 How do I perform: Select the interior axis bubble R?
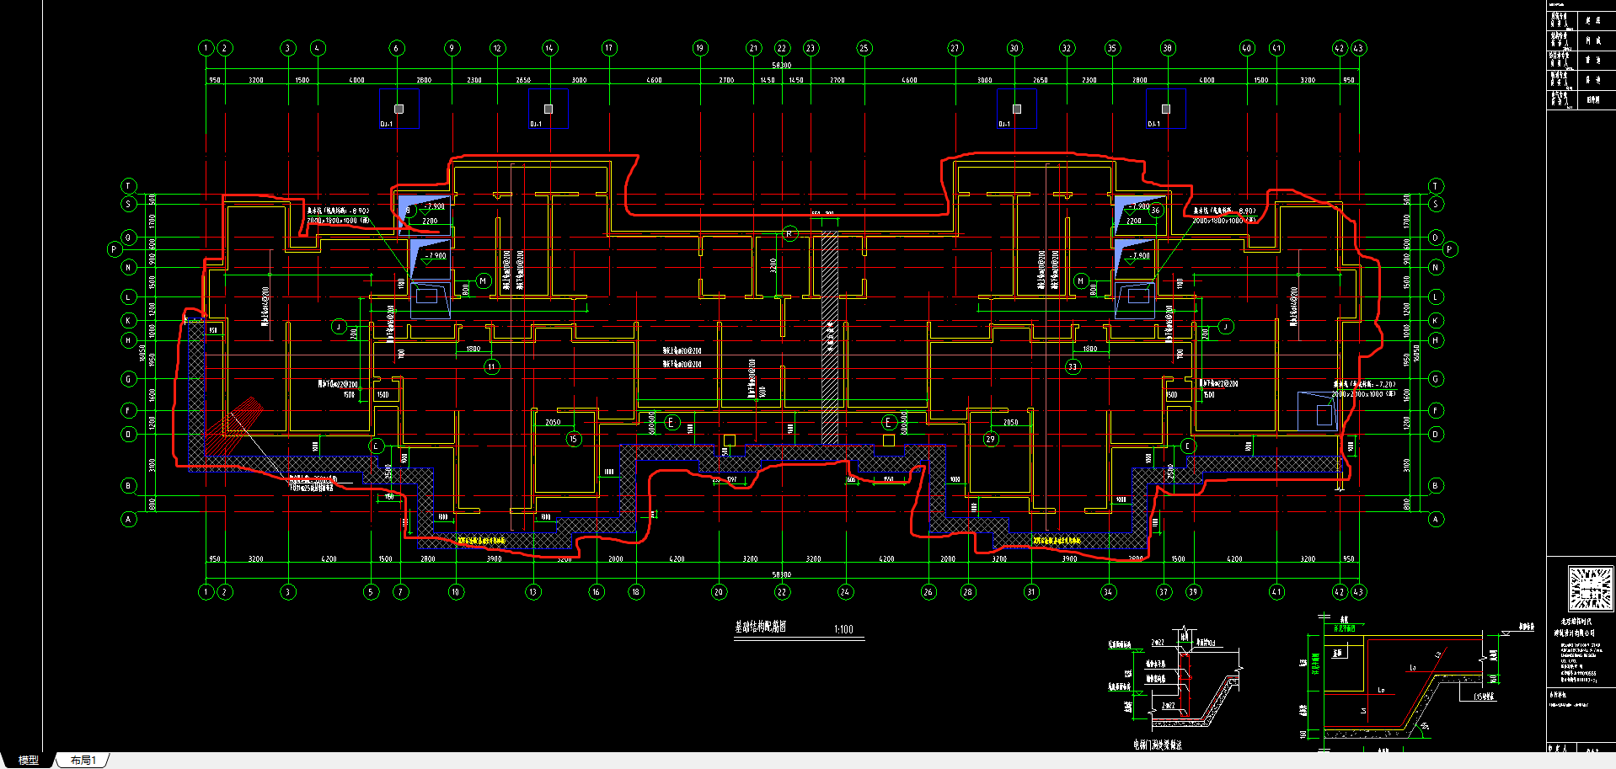(789, 233)
